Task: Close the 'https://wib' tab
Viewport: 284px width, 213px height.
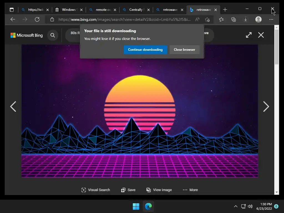Action: point(48,10)
